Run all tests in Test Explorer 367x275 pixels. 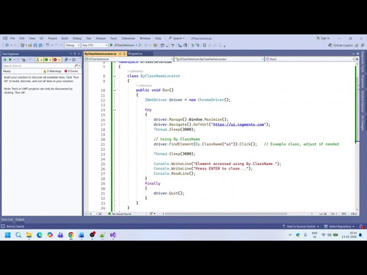point(5,60)
